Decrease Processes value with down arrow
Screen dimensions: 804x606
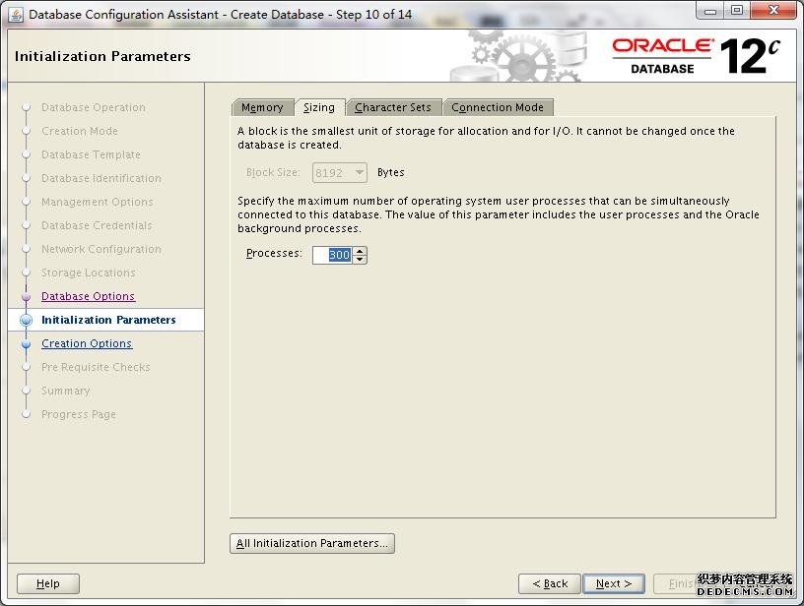click(x=360, y=259)
